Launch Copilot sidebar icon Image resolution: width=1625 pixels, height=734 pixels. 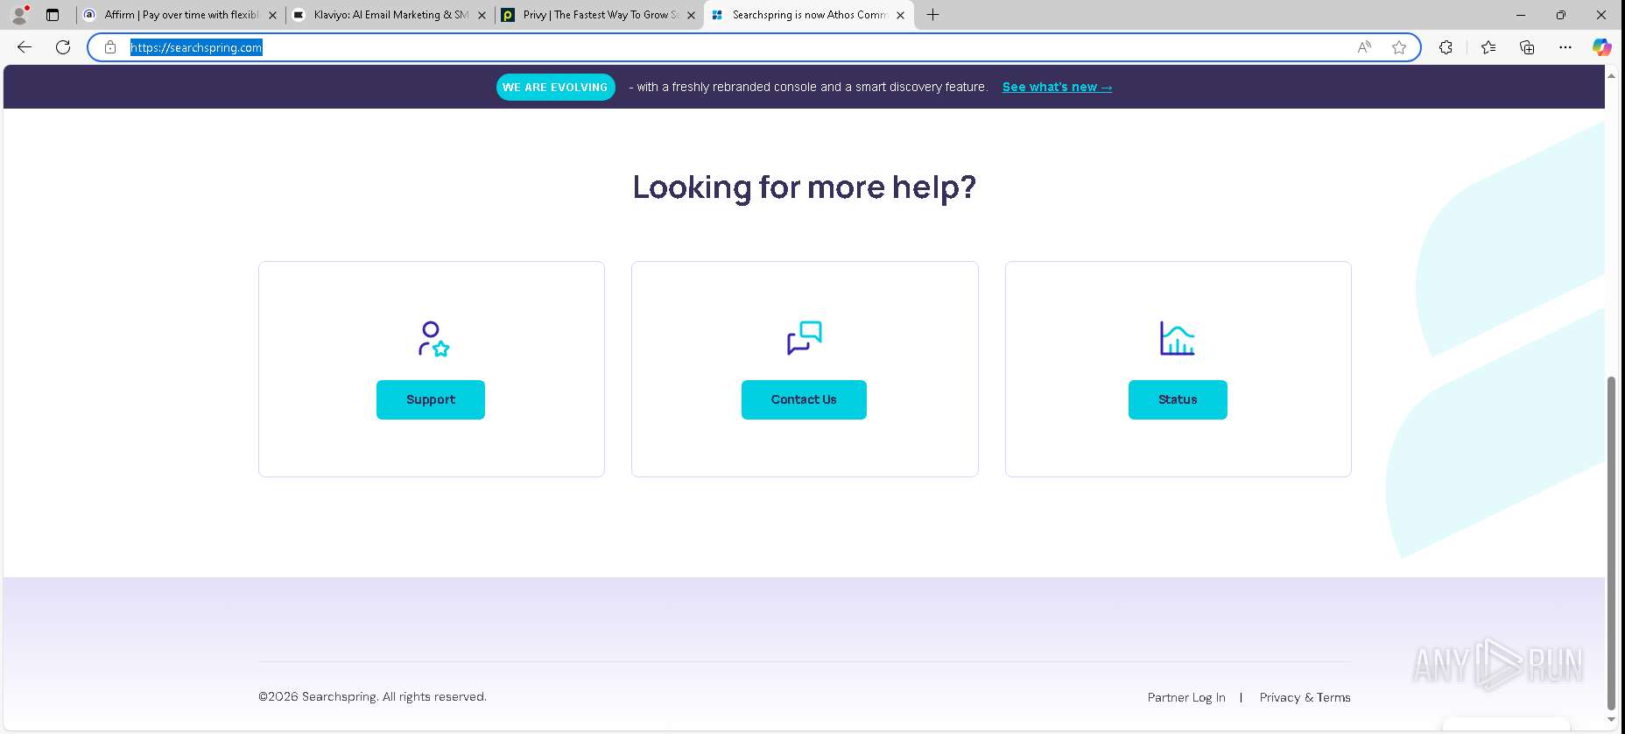(x=1602, y=47)
